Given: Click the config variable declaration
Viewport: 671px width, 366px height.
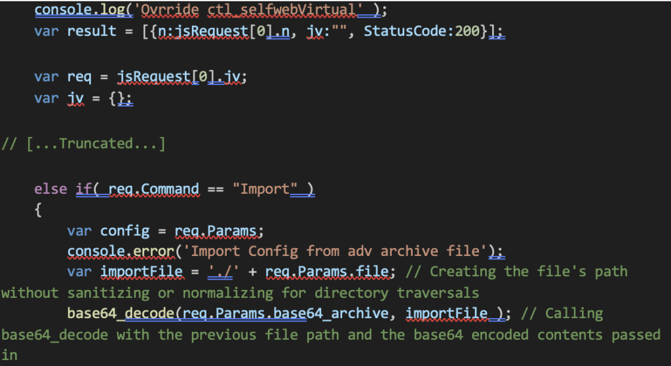Looking at the screenshot, I should [124, 230].
